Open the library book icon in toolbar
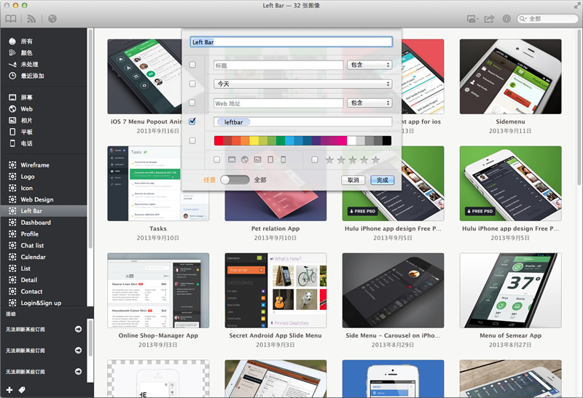The width and height of the screenshot is (583, 398). (11, 19)
